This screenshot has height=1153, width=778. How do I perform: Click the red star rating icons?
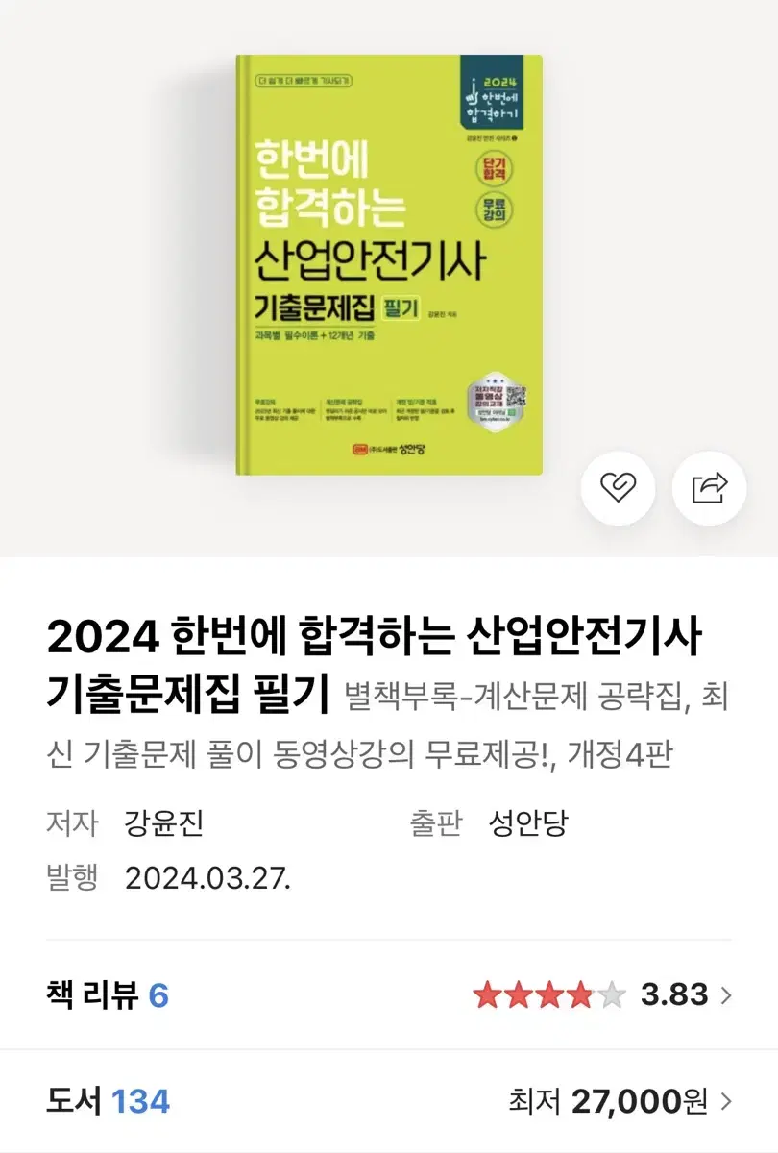click(x=549, y=995)
